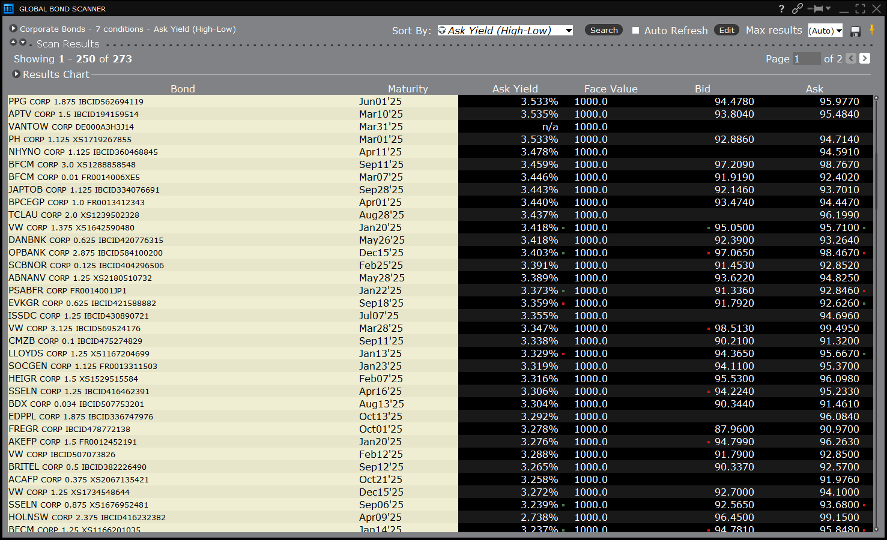This screenshot has height=540, width=887.
Task: Select the BPCEGP CORP 1.0 bond row
Action: pos(440,202)
